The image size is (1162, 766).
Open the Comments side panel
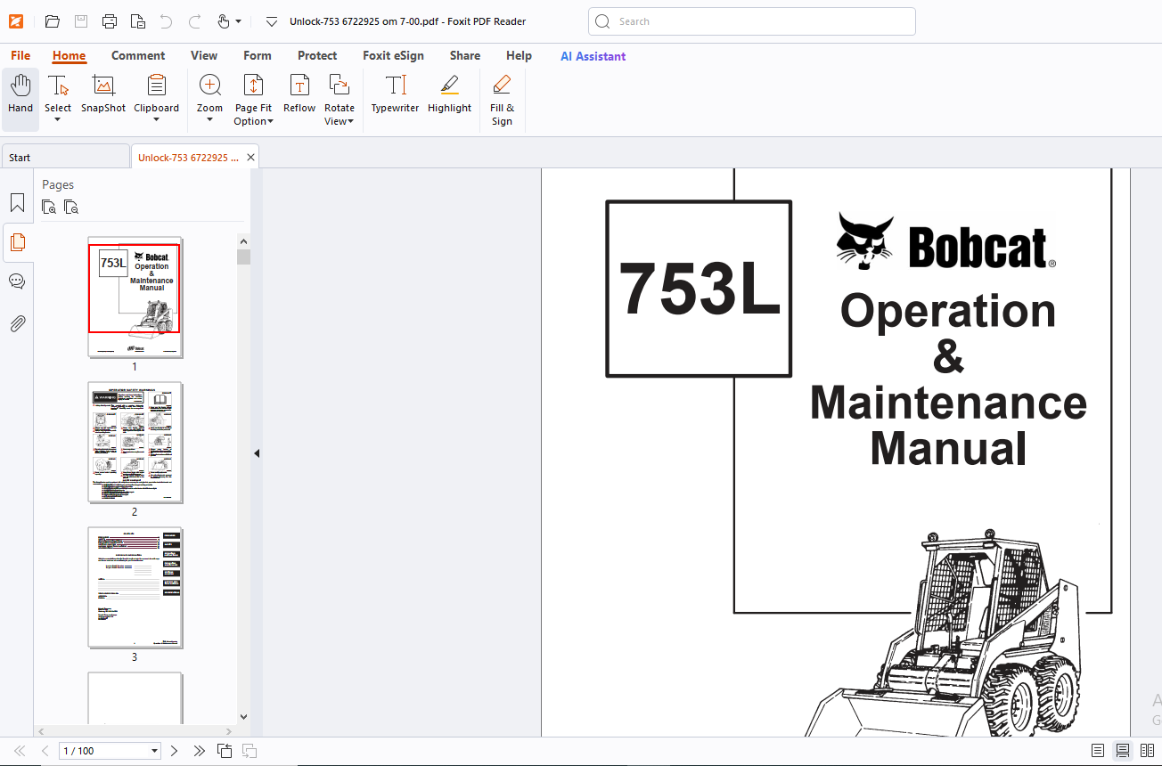pyautogui.click(x=17, y=281)
